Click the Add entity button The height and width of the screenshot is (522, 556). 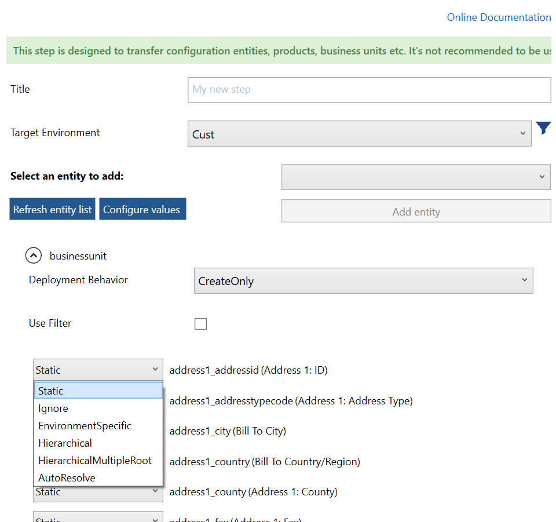(x=415, y=211)
